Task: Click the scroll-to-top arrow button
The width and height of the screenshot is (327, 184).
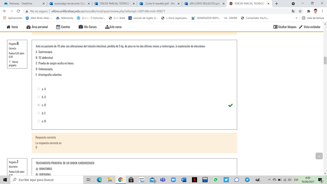Action: click(x=319, y=156)
